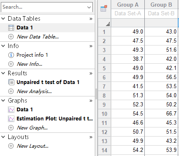Click the Unpaired t test results sheet icon
The width and height of the screenshot is (179, 156).
[x=11, y=82]
